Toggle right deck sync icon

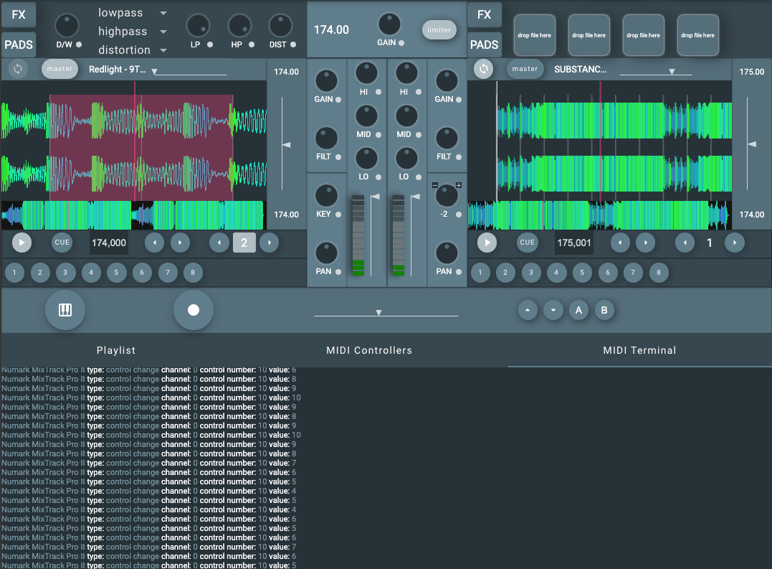tap(483, 69)
